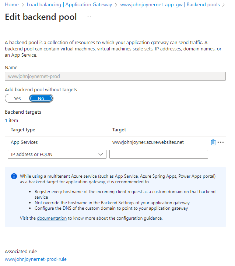235x266 pixels.
Task: Return to wwwjohnjoynernet-app-gw Backend pools breadcrumb
Action: (170, 5)
